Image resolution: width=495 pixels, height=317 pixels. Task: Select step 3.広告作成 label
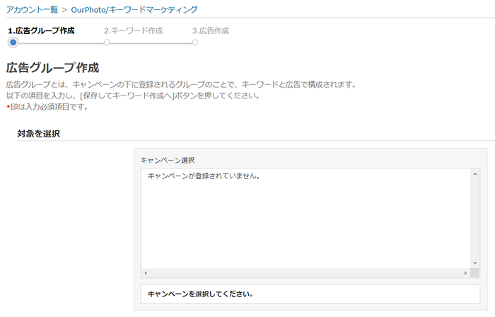coord(211,30)
